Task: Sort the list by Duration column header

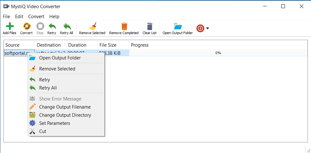Action: [77, 45]
